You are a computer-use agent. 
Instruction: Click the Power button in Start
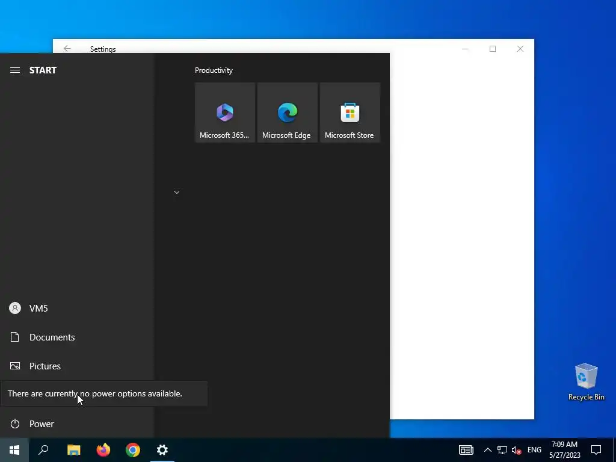76,424
